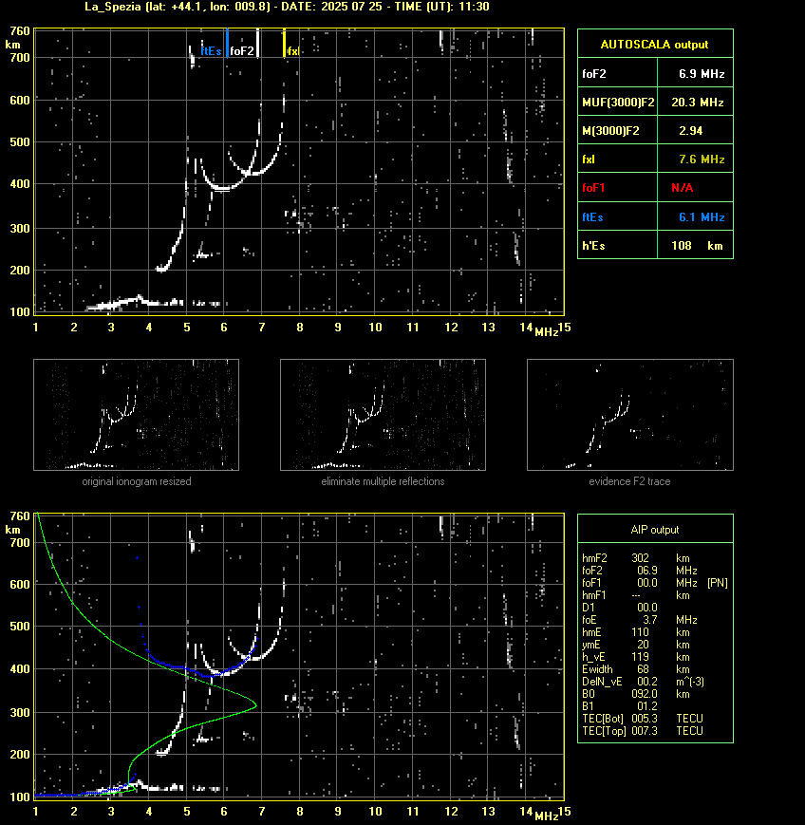The width and height of the screenshot is (805, 825).
Task: Open the evidence F2 trace thumbnail
Action: [630, 415]
